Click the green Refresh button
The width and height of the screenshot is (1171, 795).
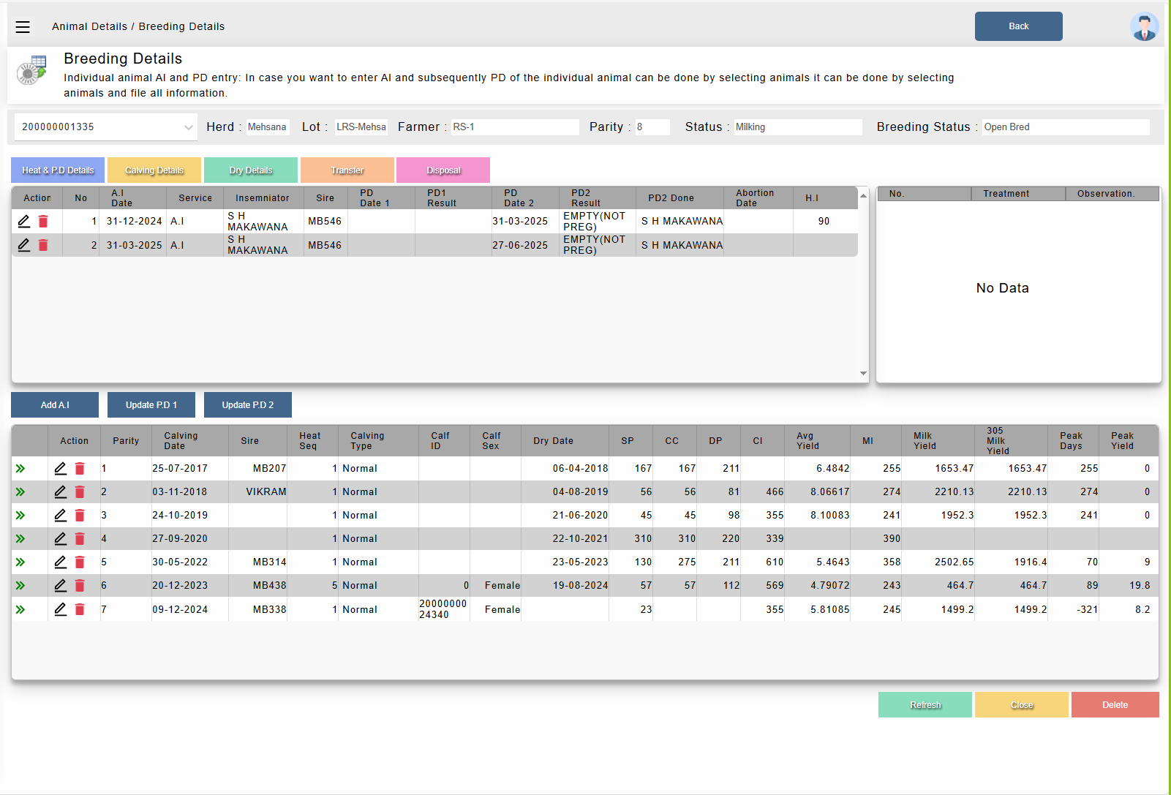coord(925,705)
